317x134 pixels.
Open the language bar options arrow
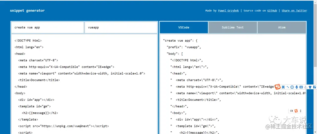pos(301,111)
